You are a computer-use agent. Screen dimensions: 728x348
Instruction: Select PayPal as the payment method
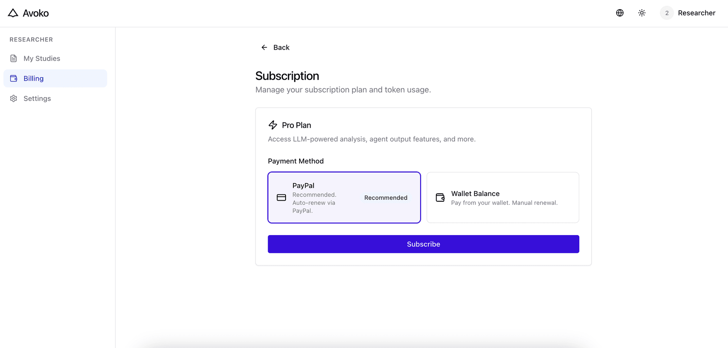point(344,198)
